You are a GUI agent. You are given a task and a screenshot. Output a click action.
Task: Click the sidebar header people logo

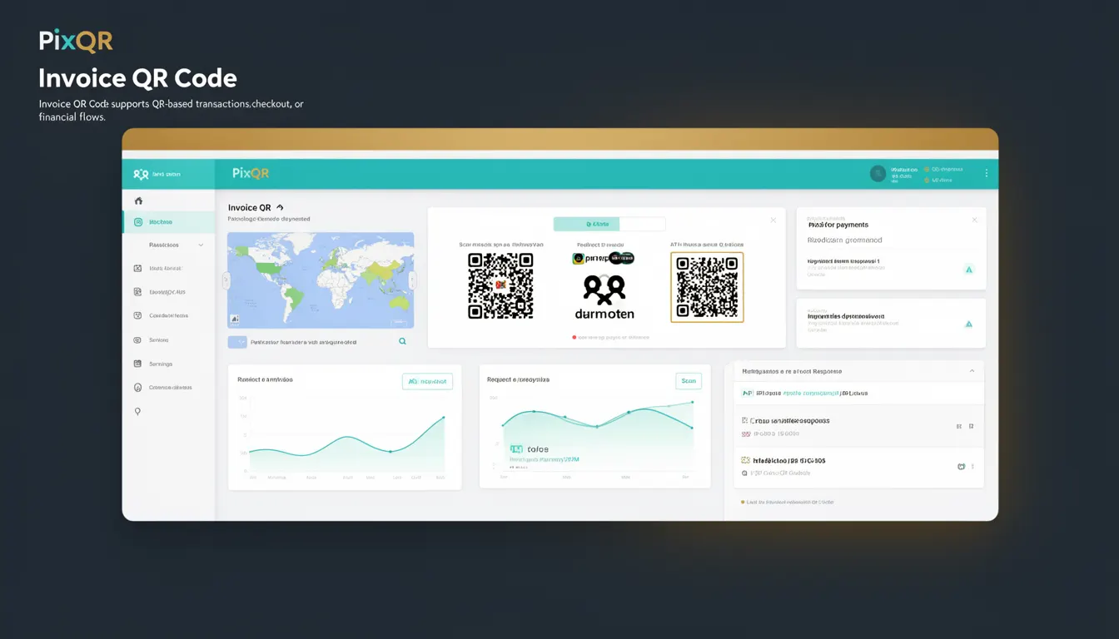point(141,174)
